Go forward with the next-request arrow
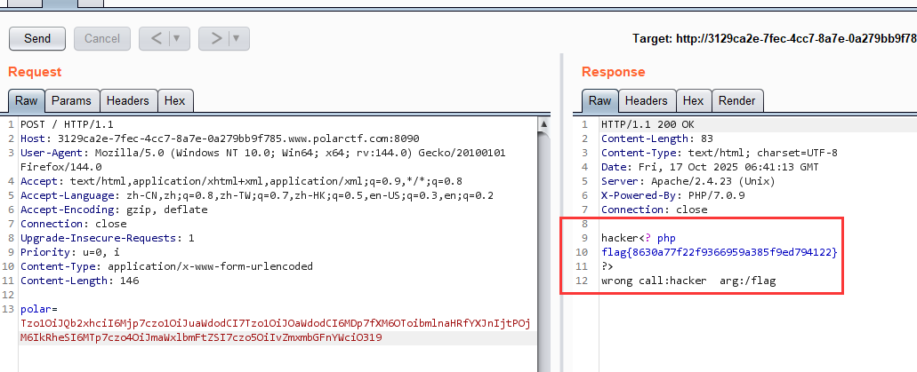The image size is (917, 372). click(x=216, y=38)
